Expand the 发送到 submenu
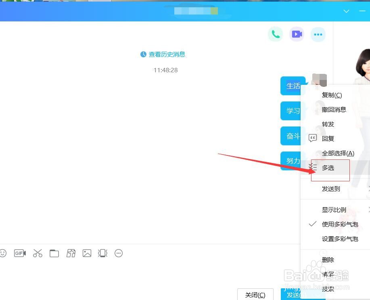The height and width of the screenshot is (300, 370). pos(331,189)
